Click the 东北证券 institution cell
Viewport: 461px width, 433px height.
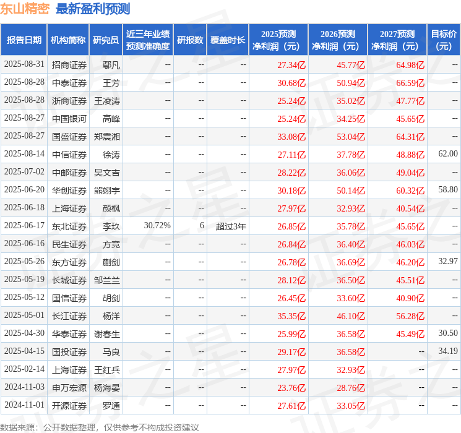[x=69, y=226]
